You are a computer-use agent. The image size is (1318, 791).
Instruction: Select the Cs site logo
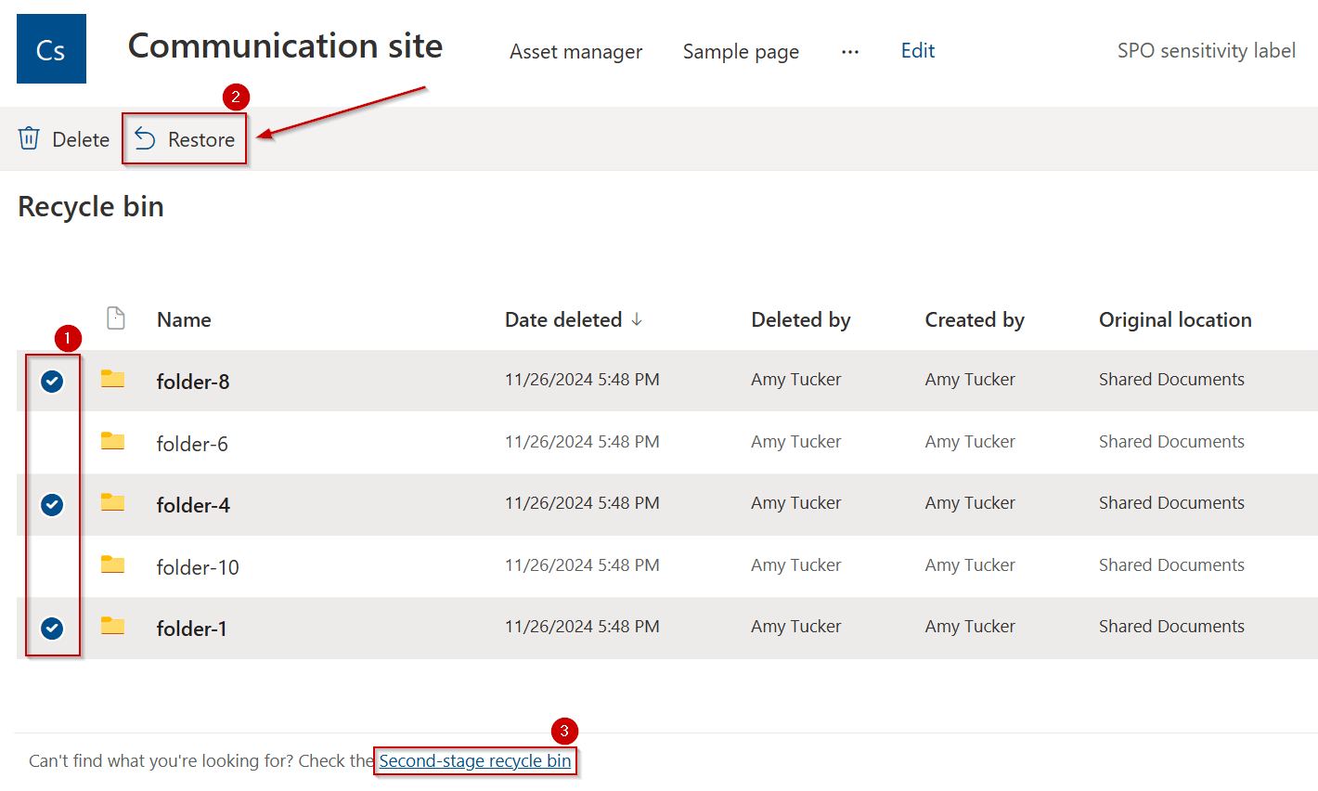click(x=50, y=48)
